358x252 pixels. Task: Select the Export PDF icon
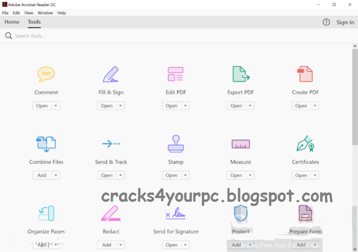241,74
